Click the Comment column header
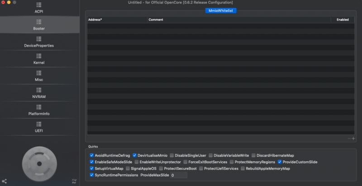 [239, 19]
